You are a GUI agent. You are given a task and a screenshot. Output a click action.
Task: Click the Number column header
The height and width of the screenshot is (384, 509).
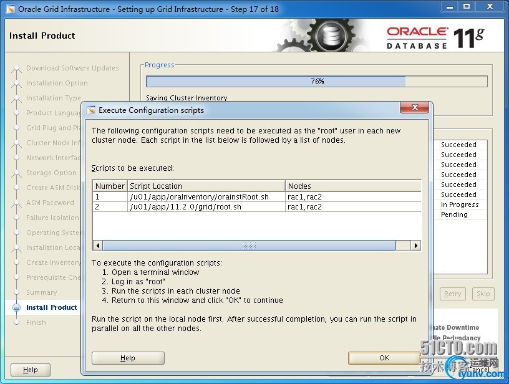pos(110,186)
